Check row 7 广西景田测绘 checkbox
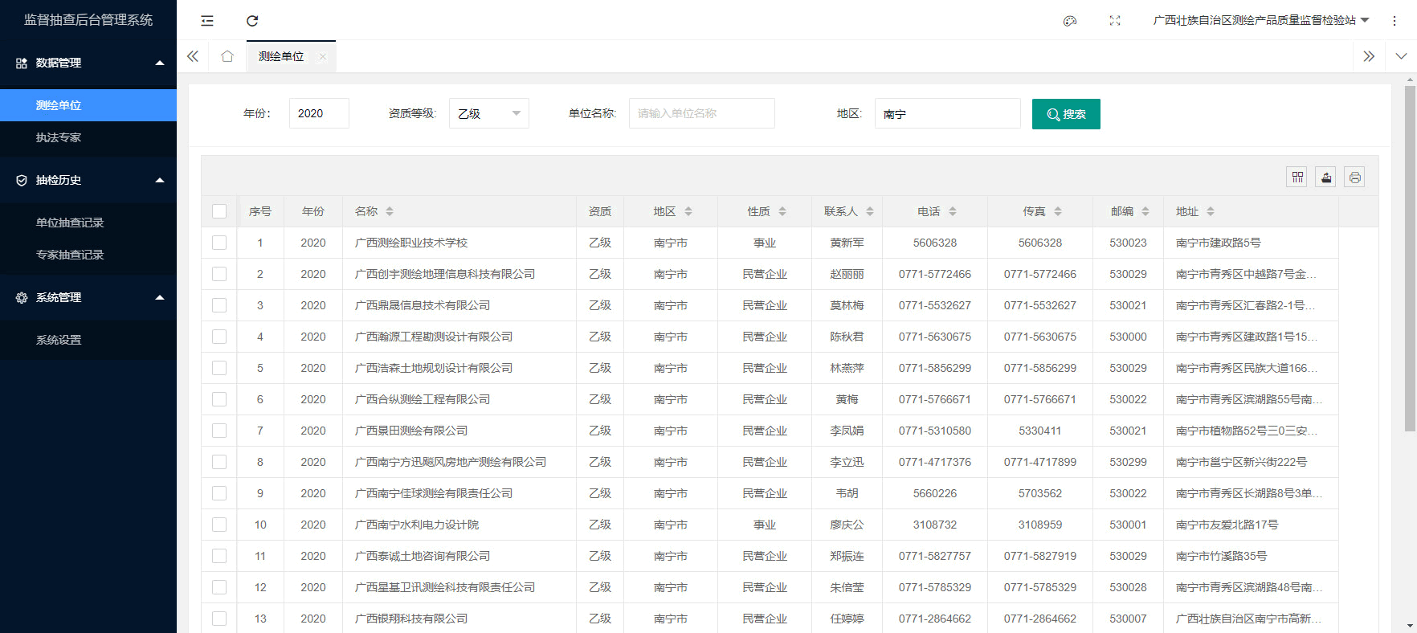Screen dimensions: 1417x633 (219, 431)
